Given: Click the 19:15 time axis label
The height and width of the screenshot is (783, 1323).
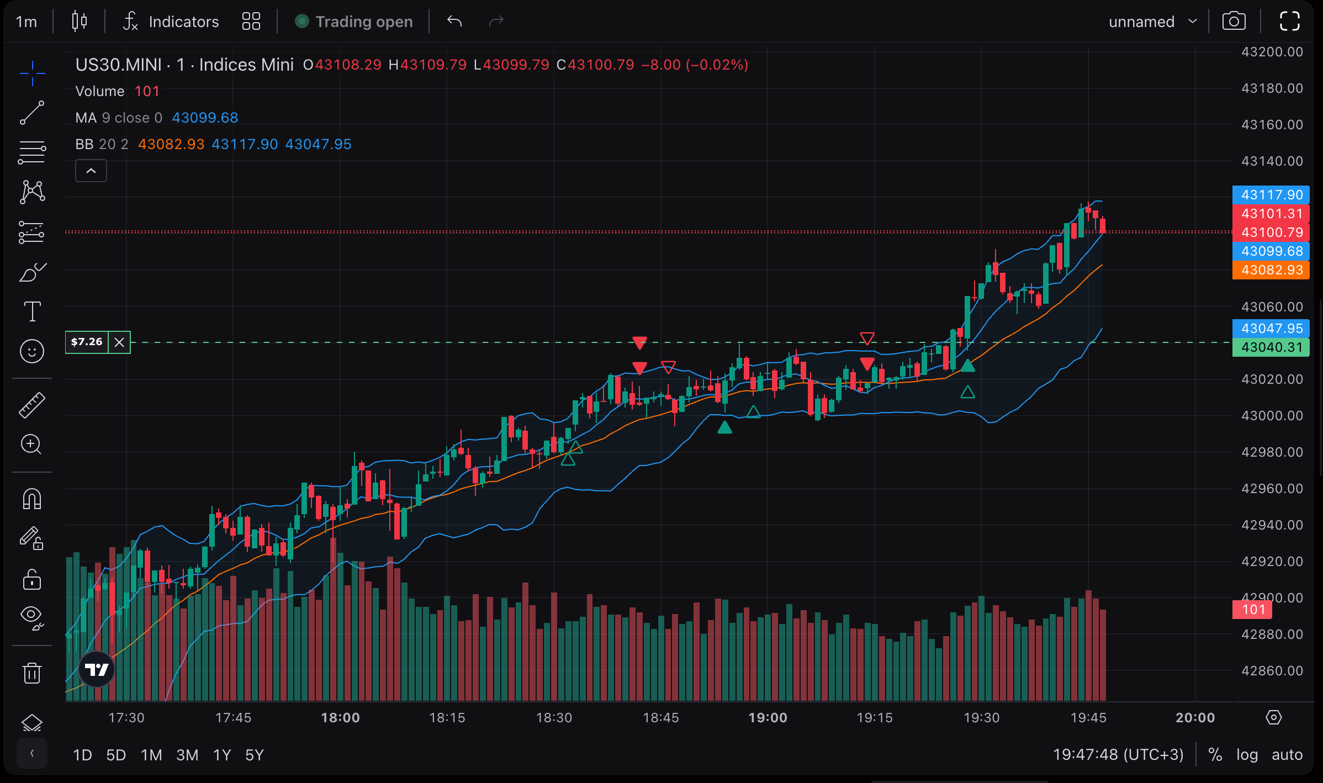Looking at the screenshot, I should (874, 718).
